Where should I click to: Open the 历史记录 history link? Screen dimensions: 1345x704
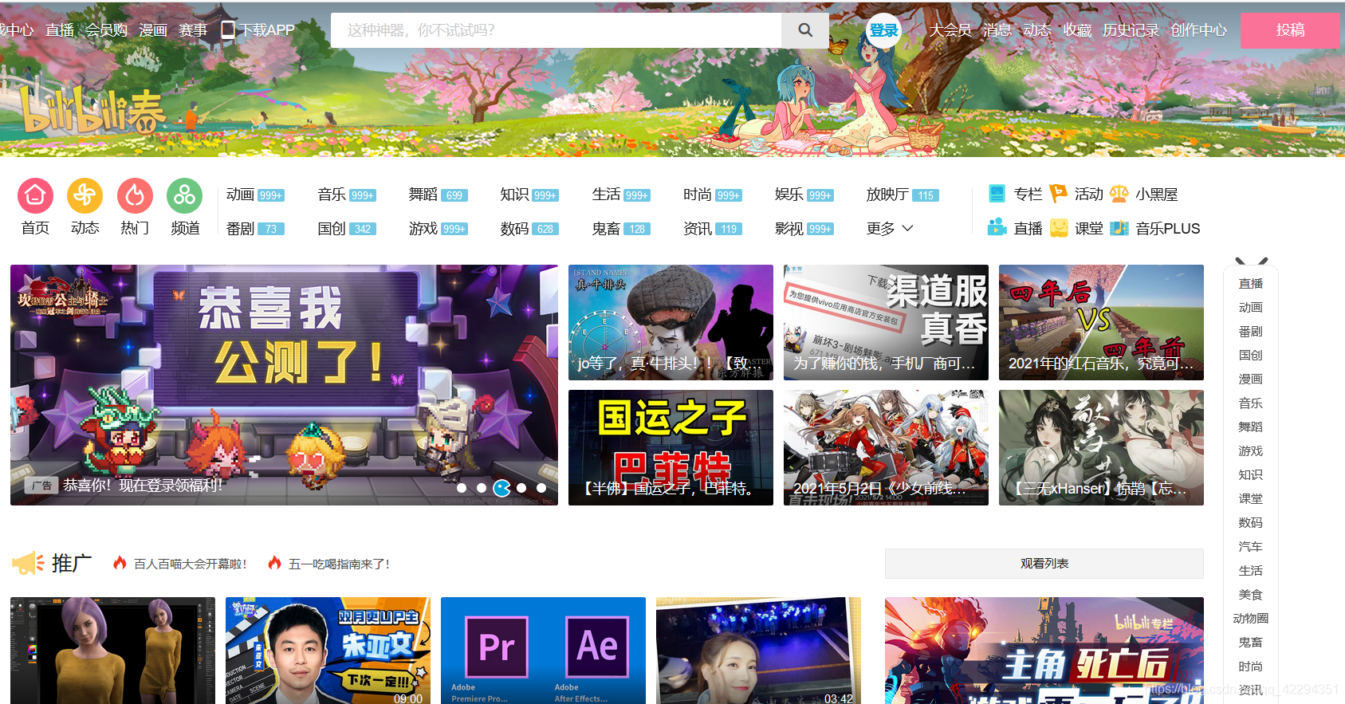click(x=1131, y=30)
